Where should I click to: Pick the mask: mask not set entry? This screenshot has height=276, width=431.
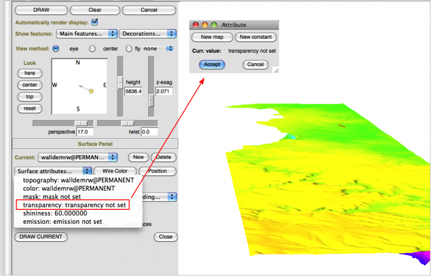point(52,197)
